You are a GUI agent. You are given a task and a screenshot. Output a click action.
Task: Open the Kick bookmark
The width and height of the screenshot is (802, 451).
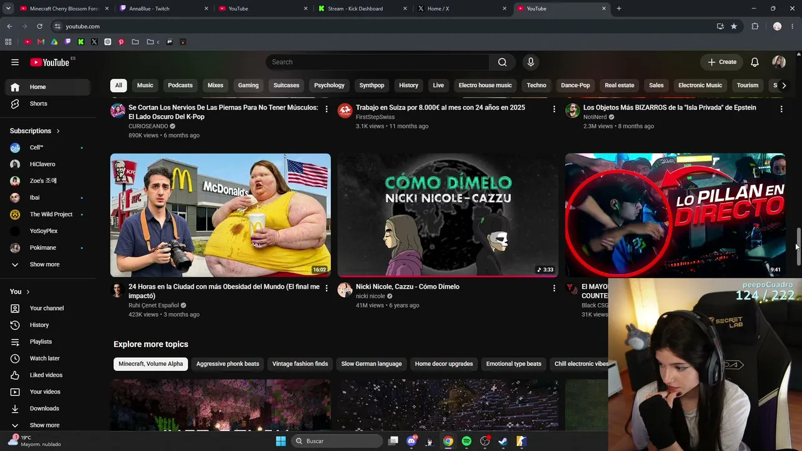pyautogui.click(x=81, y=42)
